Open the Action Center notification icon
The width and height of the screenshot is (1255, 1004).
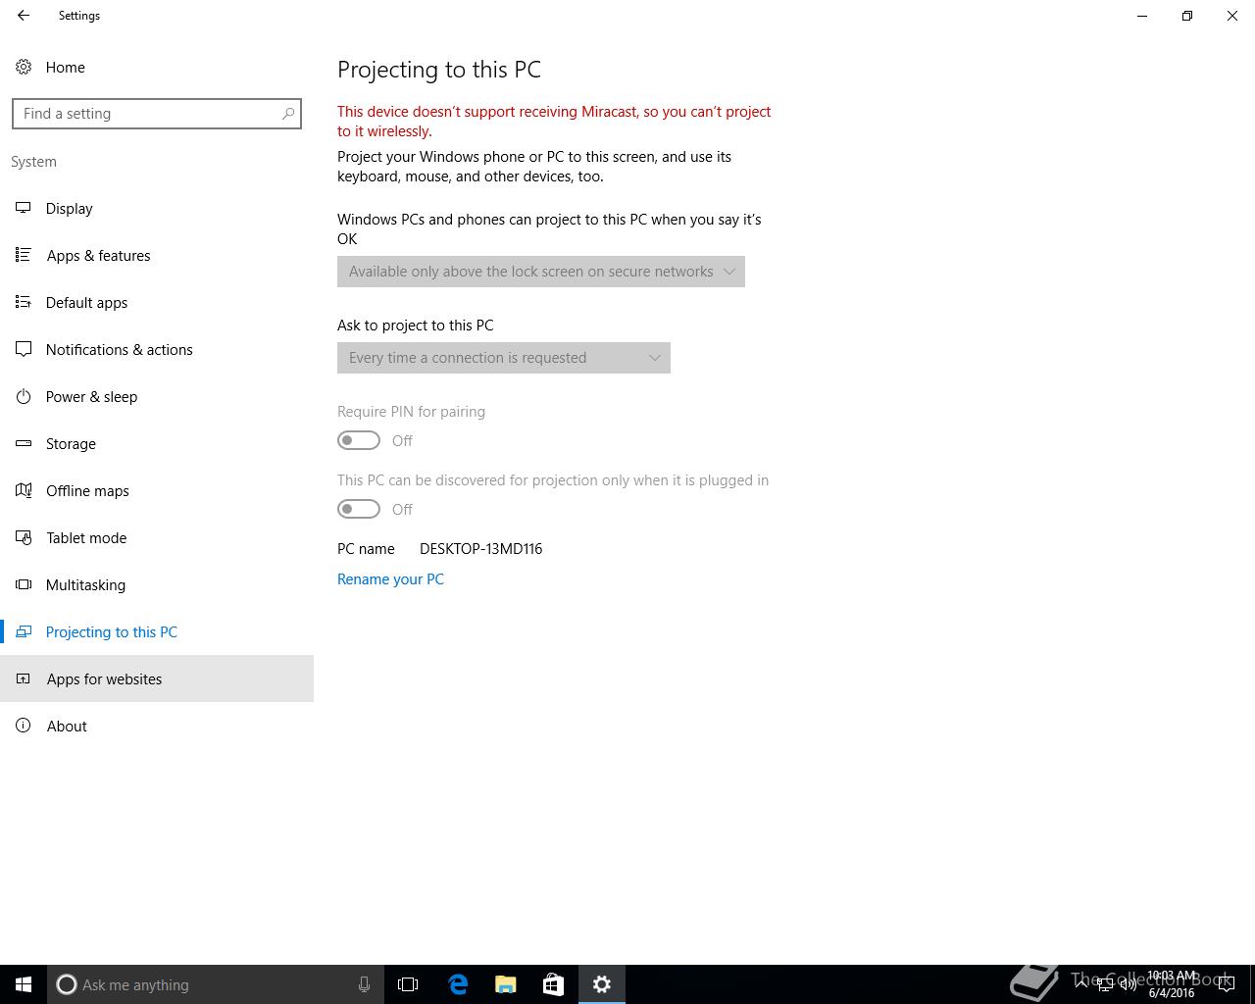point(1226,984)
